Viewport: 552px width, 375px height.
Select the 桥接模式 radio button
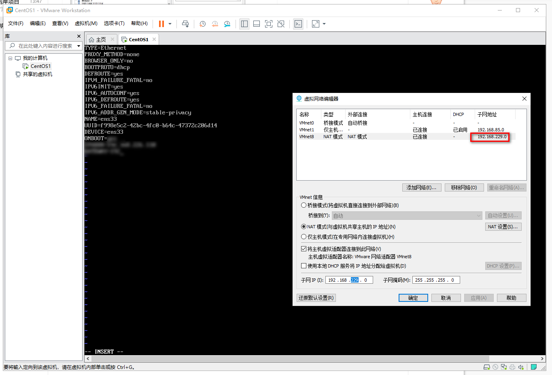304,205
